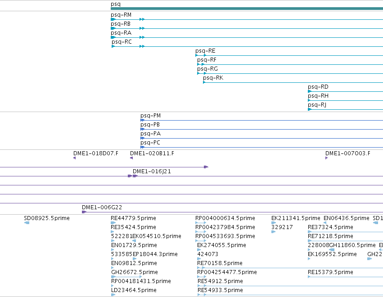
Task: Click the RP004254477.5prime EST label
Action: pos(227,272)
